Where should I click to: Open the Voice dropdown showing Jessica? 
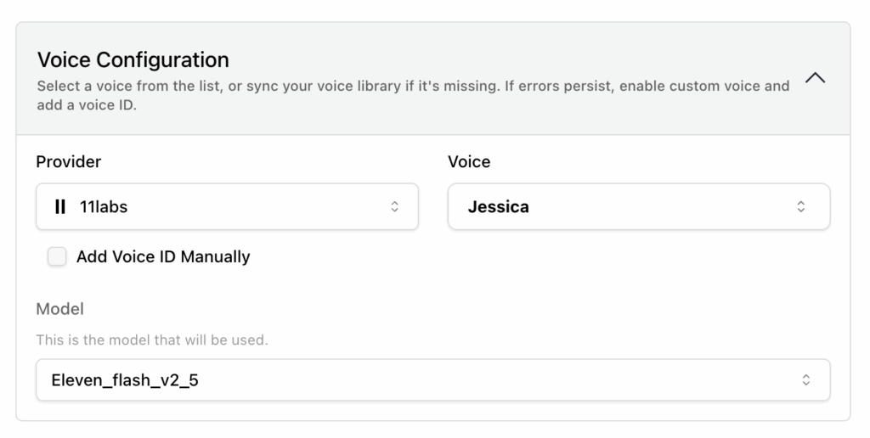[x=638, y=206]
